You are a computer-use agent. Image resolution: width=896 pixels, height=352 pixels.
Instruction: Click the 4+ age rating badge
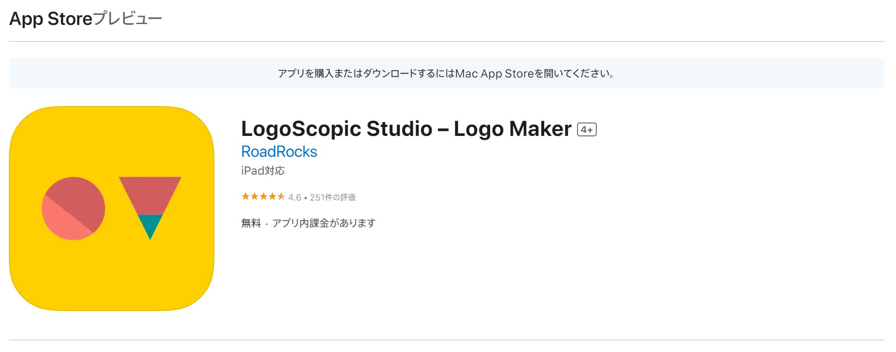tap(587, 130)
